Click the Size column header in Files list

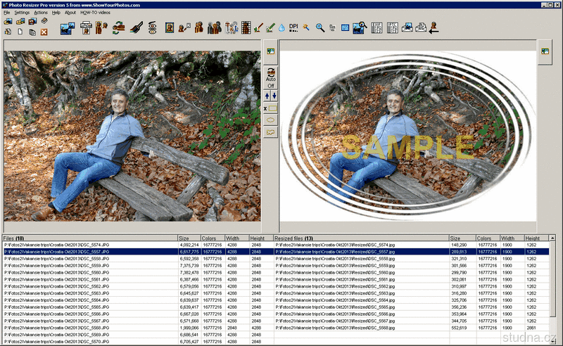[189, 238]
